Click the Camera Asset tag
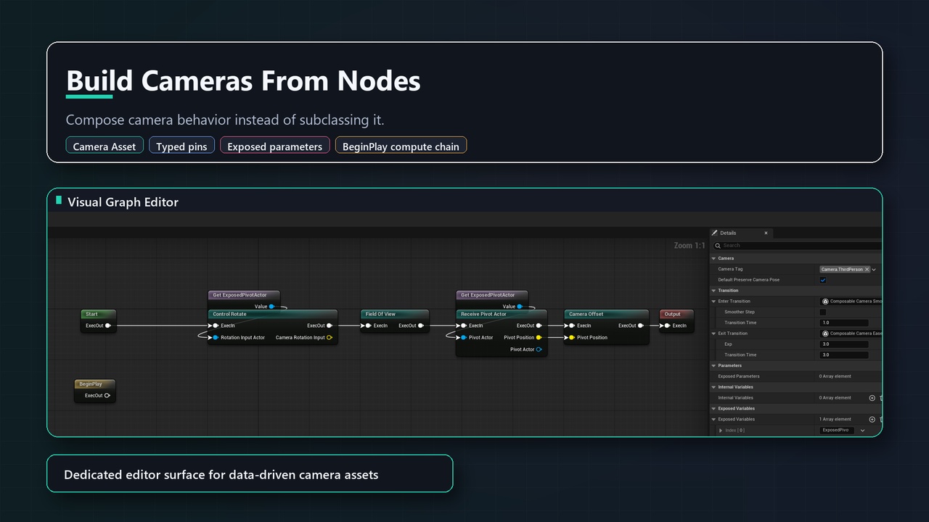Image resolution: width=929 pixels, height=522 pixels. click(105, 146)
